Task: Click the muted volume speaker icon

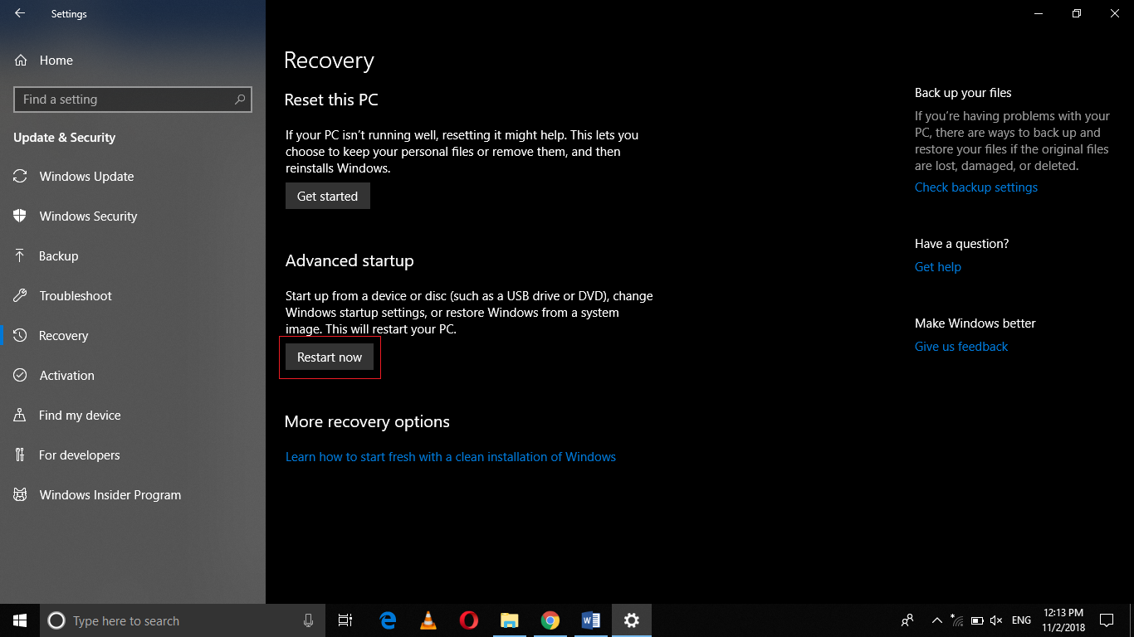Action: pos(997,620)
